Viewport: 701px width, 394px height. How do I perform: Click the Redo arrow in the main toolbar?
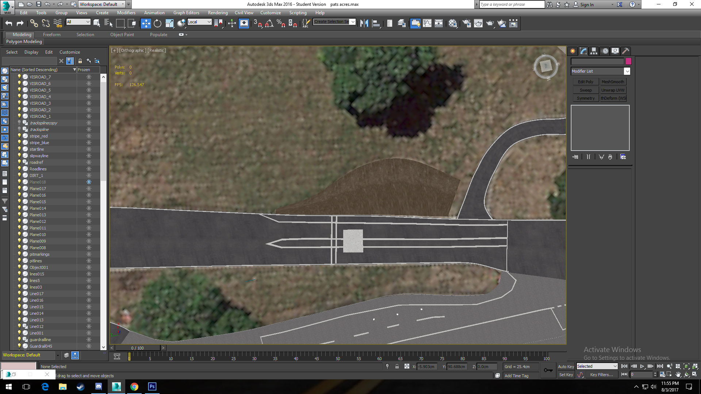click(20, 23)
